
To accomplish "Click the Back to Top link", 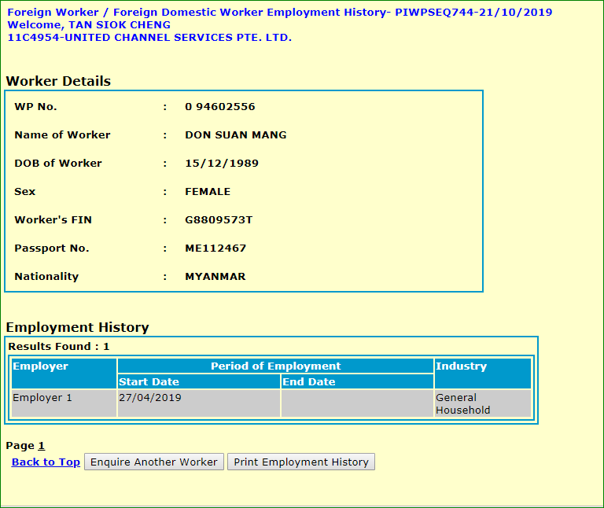I will [x=46, y=462].
